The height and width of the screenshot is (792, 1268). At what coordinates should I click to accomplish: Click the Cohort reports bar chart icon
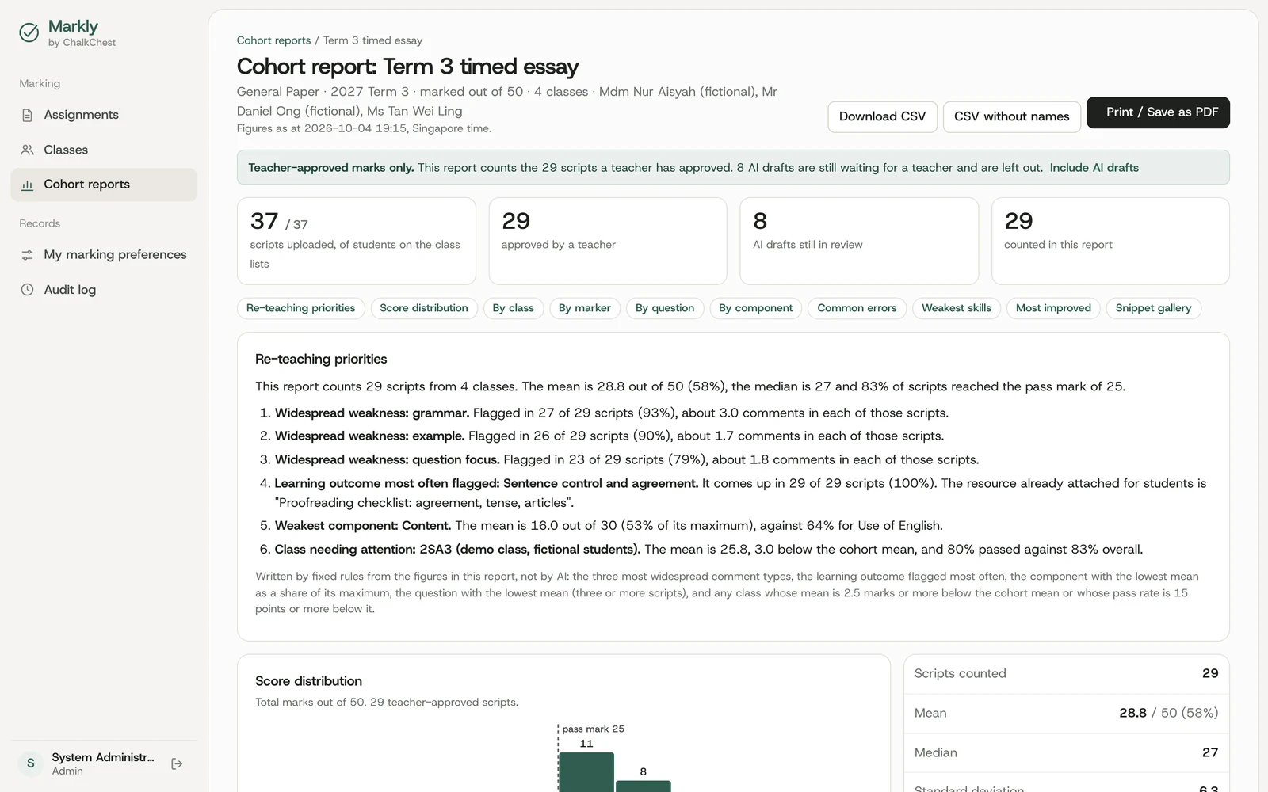pos(27,185)
